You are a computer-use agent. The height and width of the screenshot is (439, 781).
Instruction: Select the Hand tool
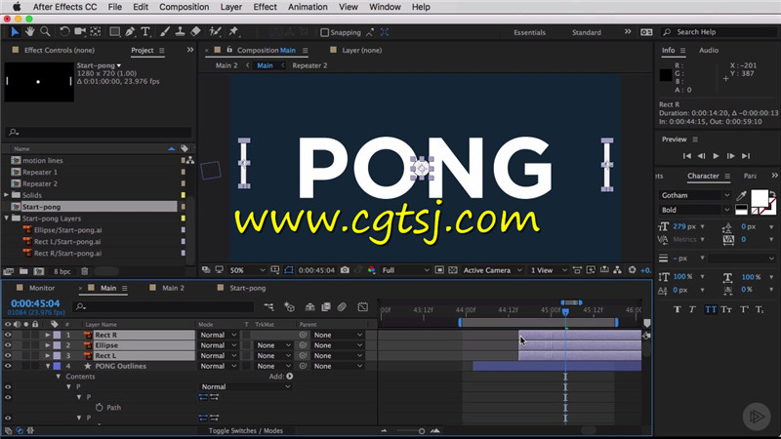pyautogui.click(x=30, y=32)
